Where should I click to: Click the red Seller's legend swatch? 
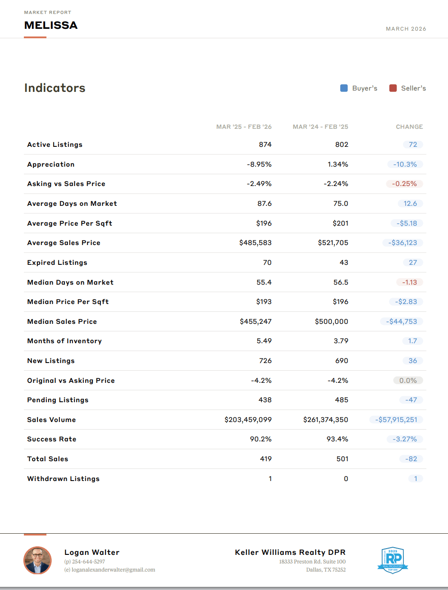tap(393, 88)
